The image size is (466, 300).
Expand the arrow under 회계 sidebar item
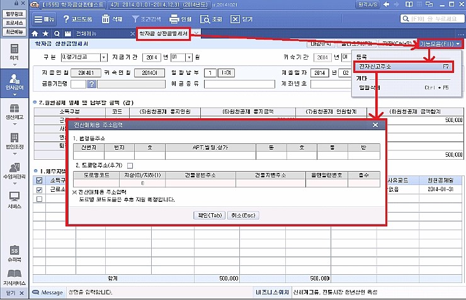(14, 65)
